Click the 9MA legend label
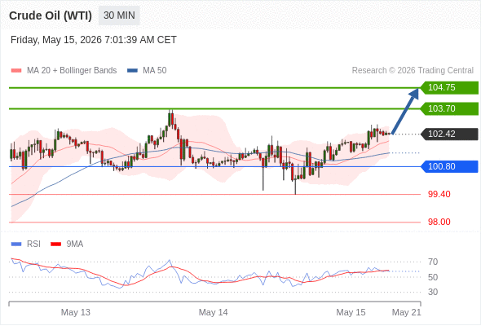The image size is (481, 326). [75, 244]
